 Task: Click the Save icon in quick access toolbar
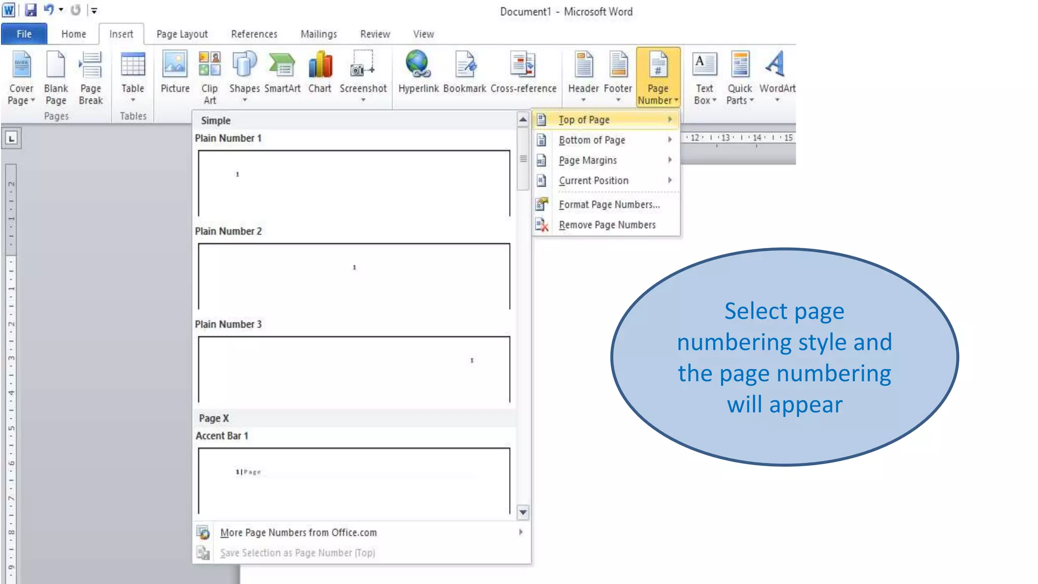tap(30, 10)
